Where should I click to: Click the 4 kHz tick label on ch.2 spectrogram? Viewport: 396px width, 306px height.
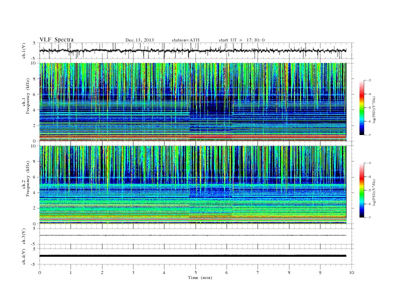click(x=34, y=193)
